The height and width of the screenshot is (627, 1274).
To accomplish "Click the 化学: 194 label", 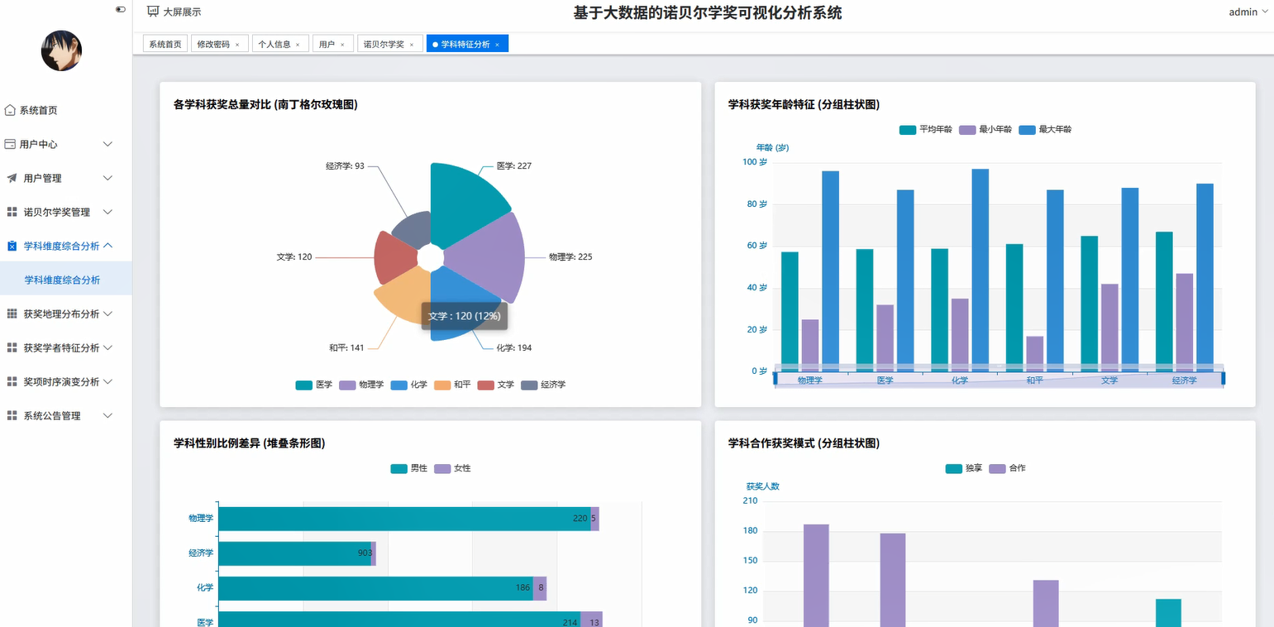I will coord(514,347).
